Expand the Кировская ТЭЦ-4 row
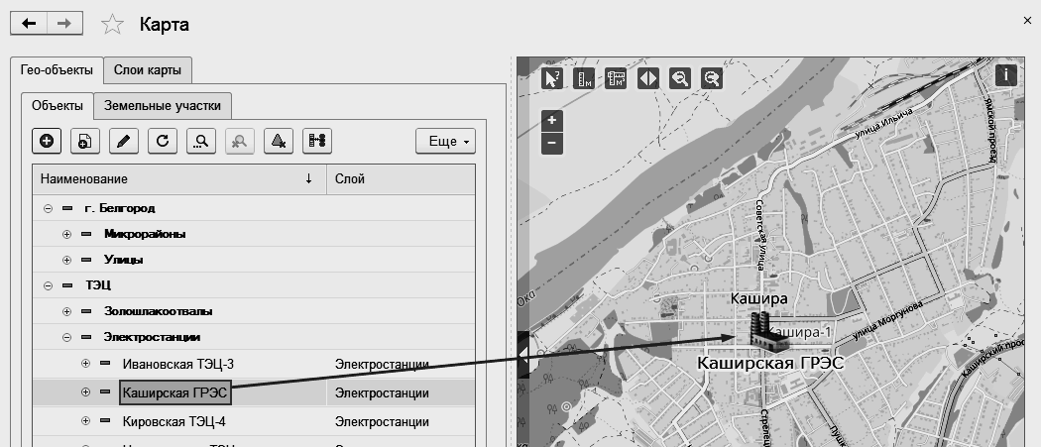This screenshot has height=447, width=1041. [x=85, y=421]
